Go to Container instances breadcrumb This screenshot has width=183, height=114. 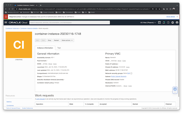(x=12, y=28)
